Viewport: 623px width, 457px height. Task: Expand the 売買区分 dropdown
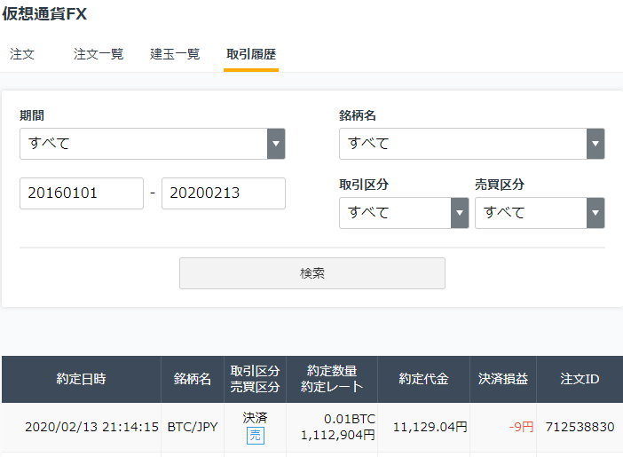540,213
